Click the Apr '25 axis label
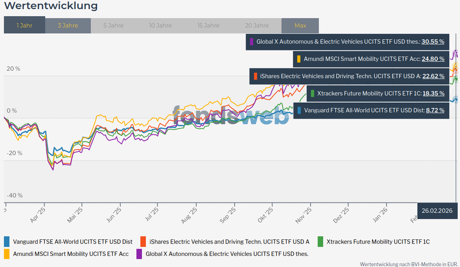 [x=38, y=215]
